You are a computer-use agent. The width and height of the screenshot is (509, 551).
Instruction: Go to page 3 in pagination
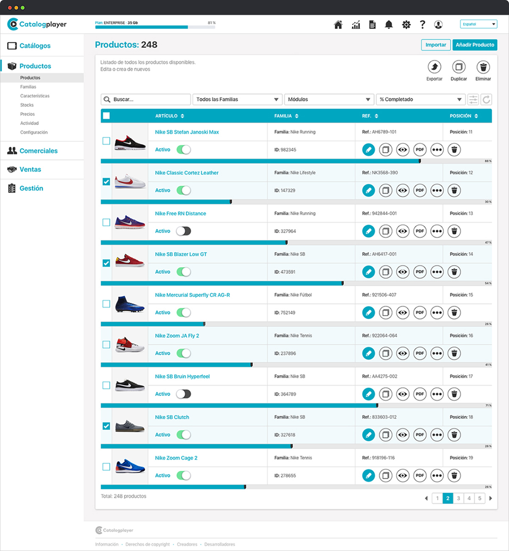pos(459,498)
